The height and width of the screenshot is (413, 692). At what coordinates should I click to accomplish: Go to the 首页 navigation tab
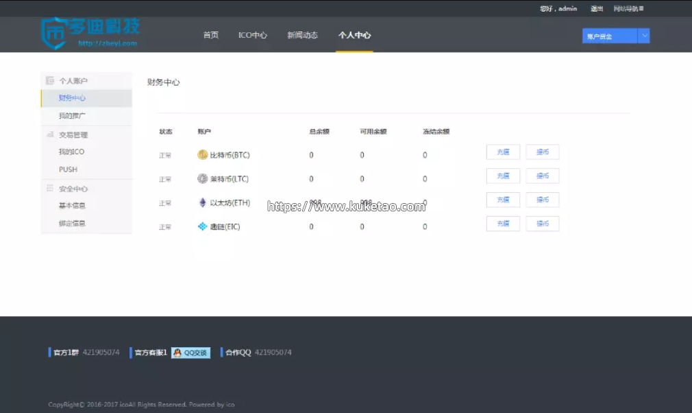click(x=211, y=35)
